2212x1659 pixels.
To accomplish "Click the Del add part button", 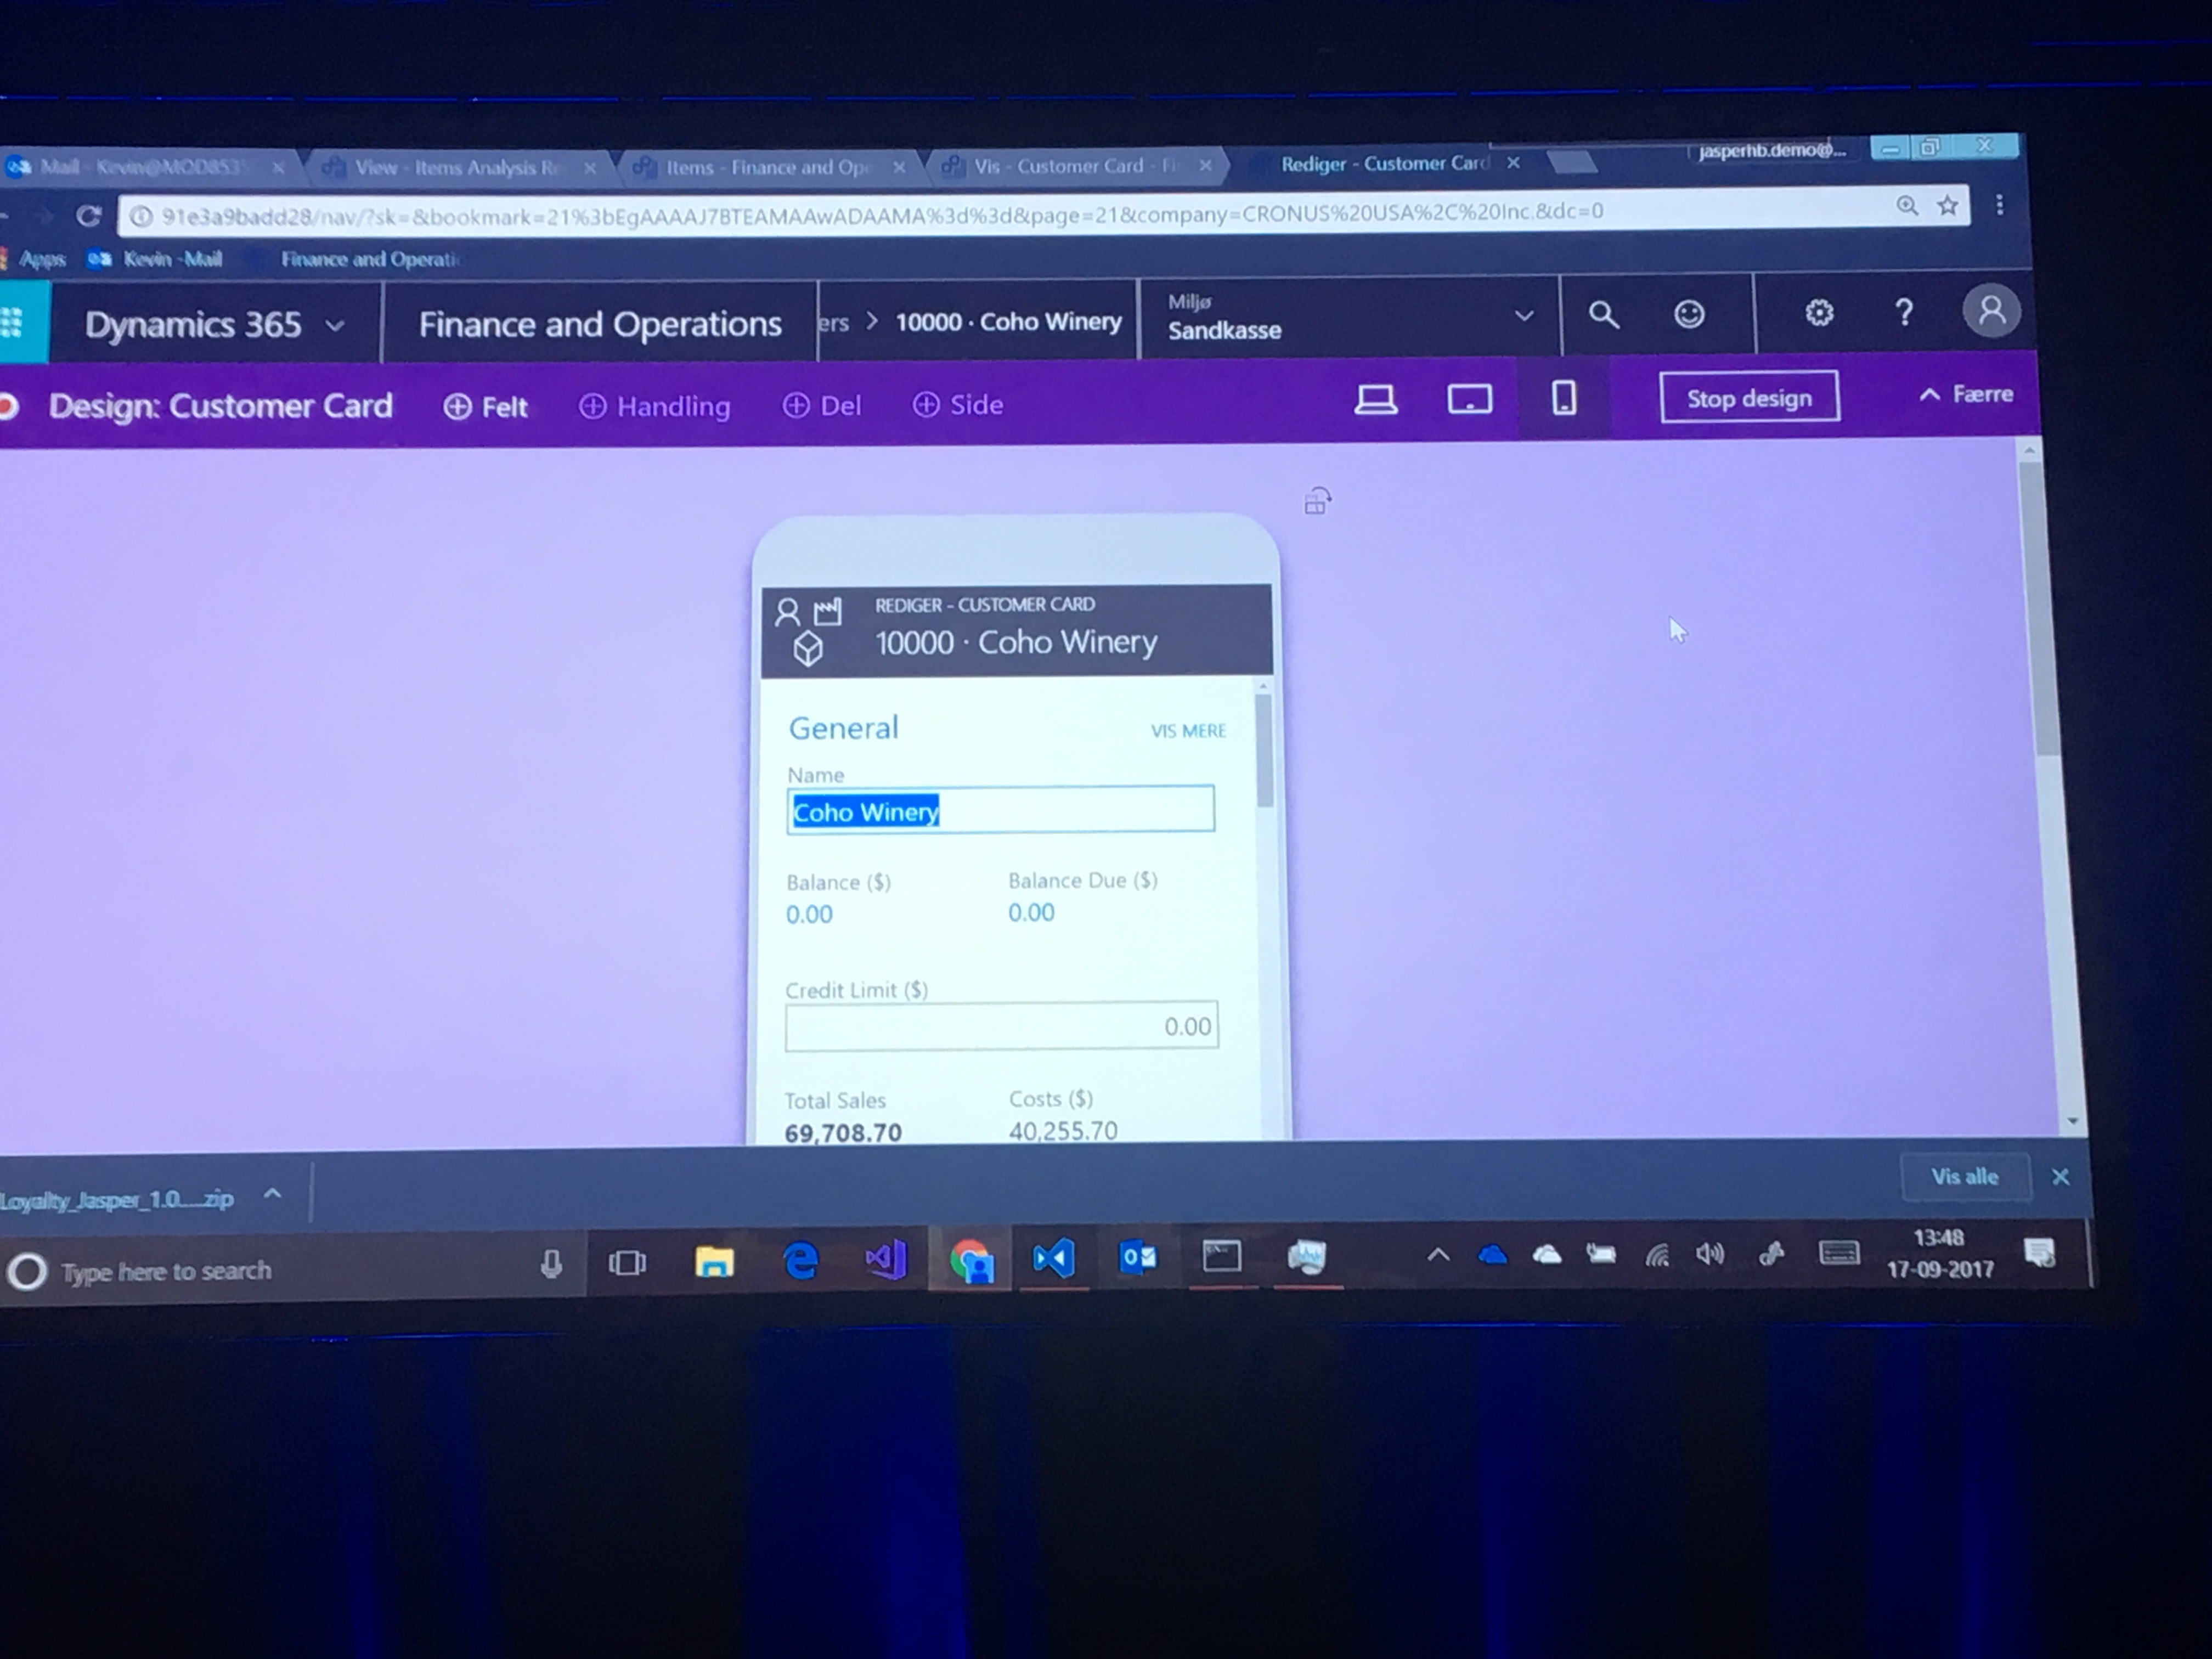I will tap(822, 405).
